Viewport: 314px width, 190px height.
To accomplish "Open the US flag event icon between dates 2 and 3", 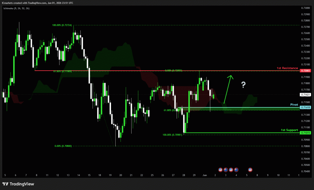I will coord(220,170).
